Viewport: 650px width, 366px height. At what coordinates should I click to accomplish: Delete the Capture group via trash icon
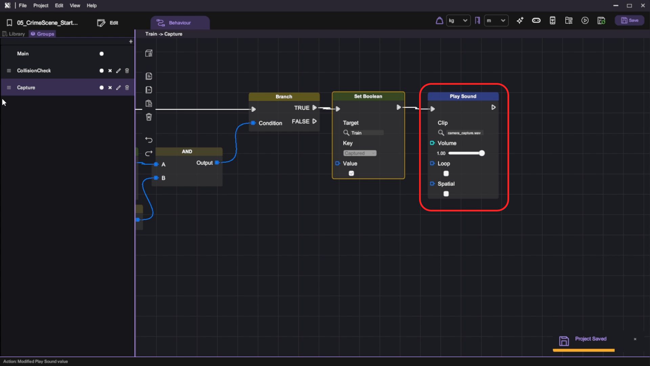[x=127, y=87]
